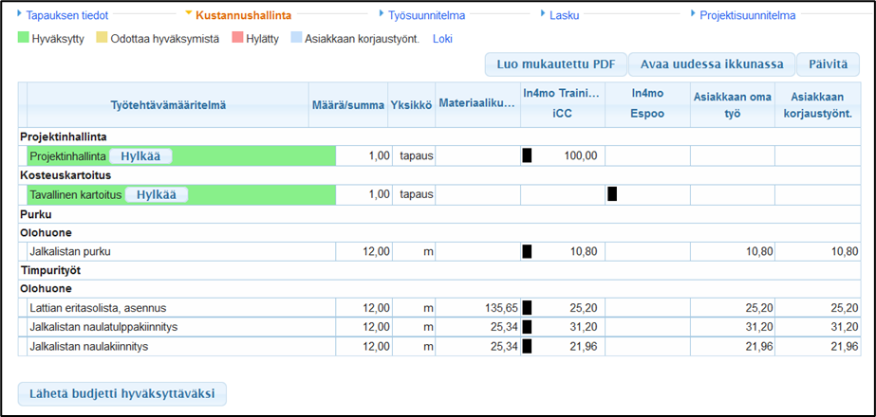Click Luo mukautettu PDF button
876x417 pixels.
coord(555,64)
